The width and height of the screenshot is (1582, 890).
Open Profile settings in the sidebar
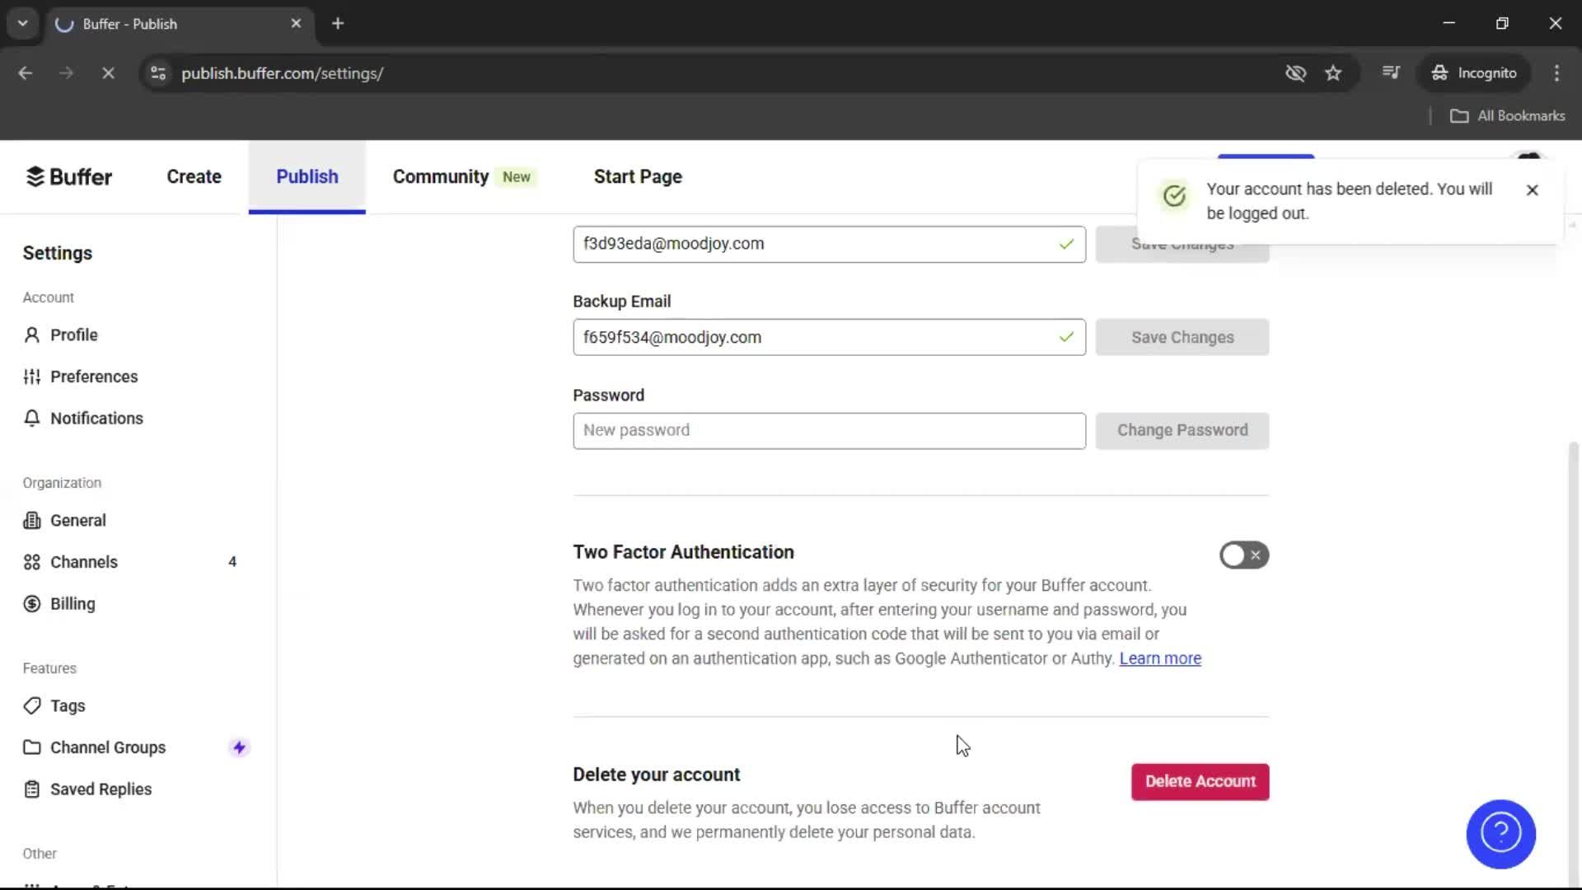point(73,335)
